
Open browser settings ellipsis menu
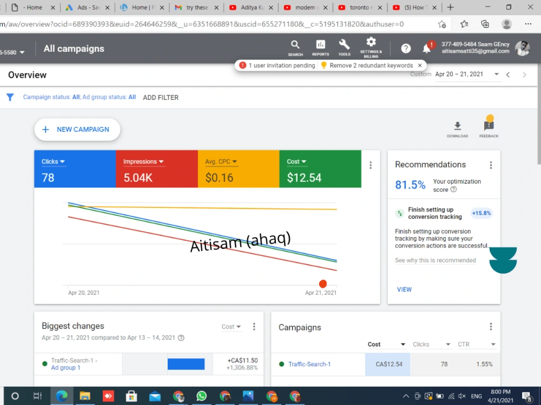click(528, 24)
